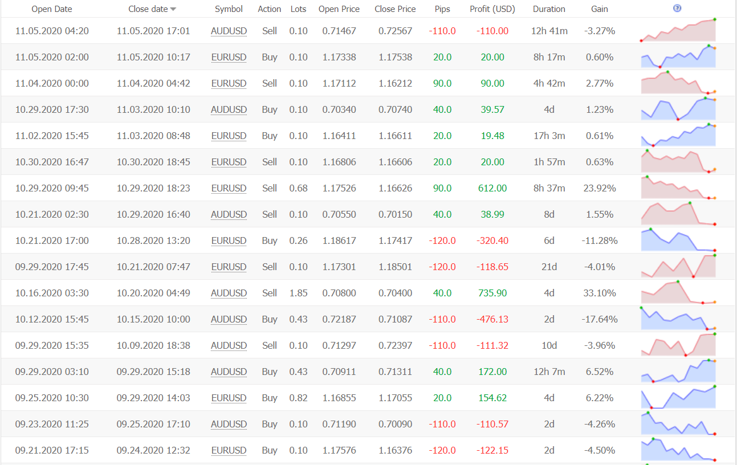Viewport: 737px width, 465px height.
Task: Select the 1.85 lots value
Action: (x=298, y=293)
